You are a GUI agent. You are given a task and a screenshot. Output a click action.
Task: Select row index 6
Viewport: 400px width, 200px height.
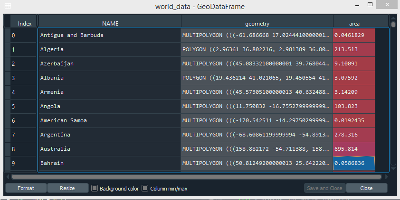coord(23,121)
